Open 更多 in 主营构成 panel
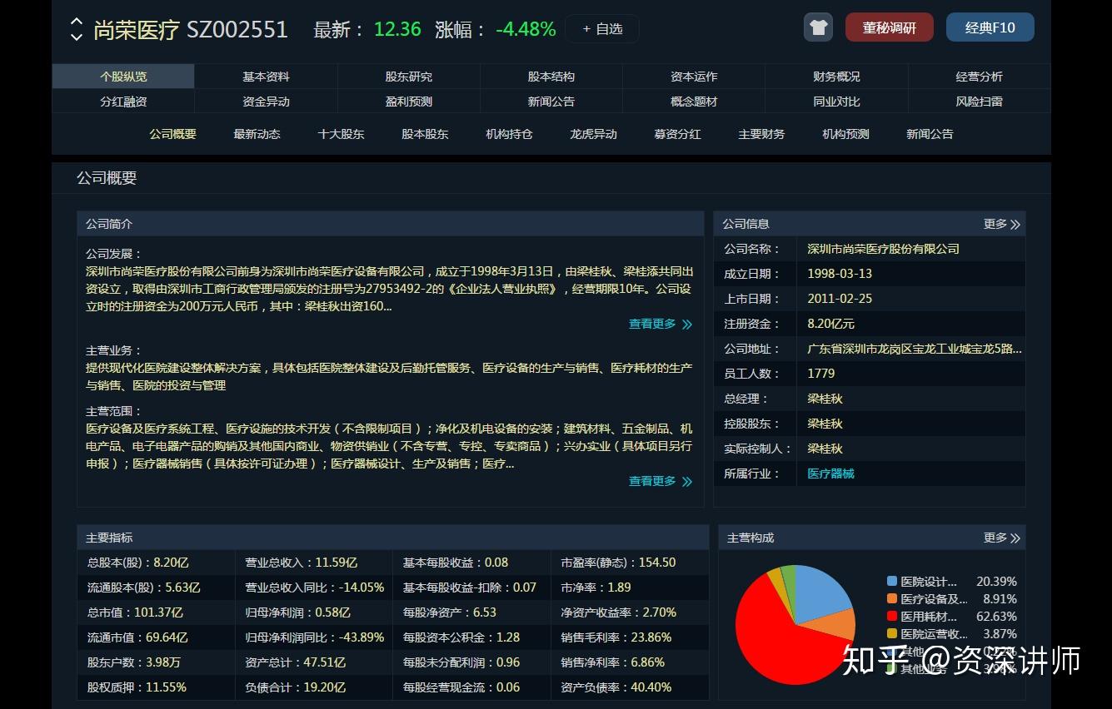 pyautogui.click(x=1001, y=538)
